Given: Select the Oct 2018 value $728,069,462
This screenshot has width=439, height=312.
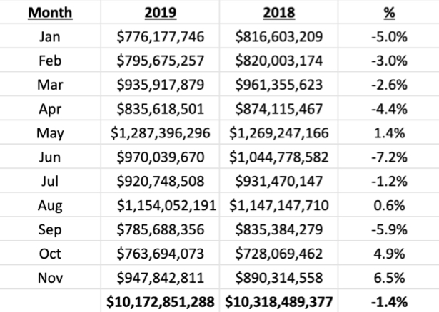Looking at the screenshot, I should click(279, 254).
